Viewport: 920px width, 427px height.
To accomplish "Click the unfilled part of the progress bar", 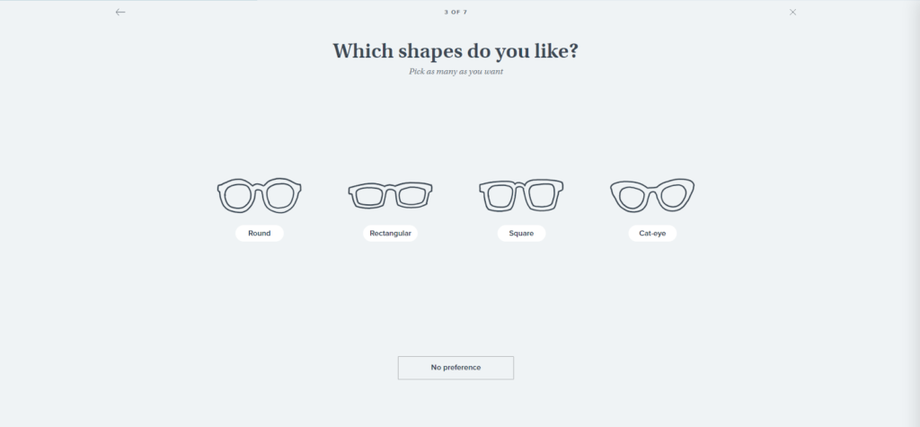I will coord(587,1).
